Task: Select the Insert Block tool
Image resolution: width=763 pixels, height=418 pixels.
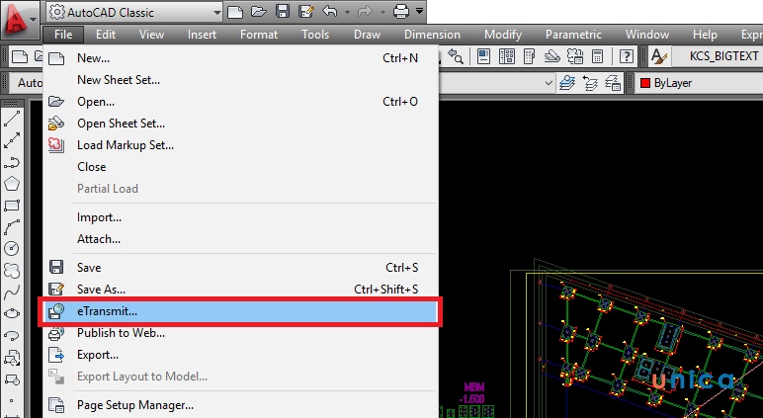Action: 12,358
